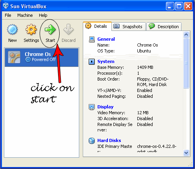The height and width of the screenshot is (169, 195).
Task: Open the Help menu
Action: [x=43, y=15]
